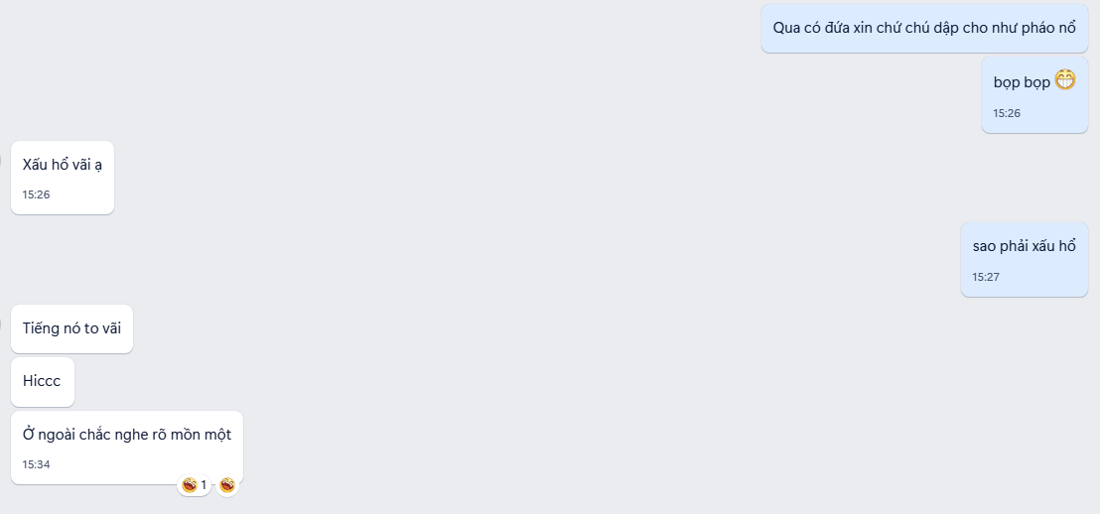Click the 15:26 timestamp under "Xấu hổ vãi ạ"
The image size is (1100, 514).
coord(36,194)
